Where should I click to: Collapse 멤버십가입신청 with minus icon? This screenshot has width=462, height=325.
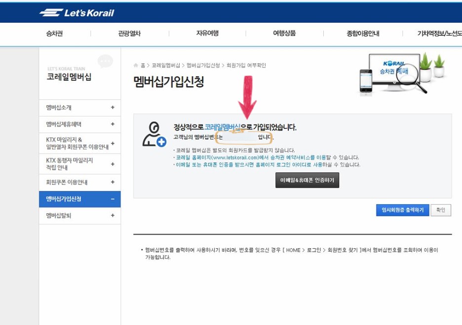(113, 199)
